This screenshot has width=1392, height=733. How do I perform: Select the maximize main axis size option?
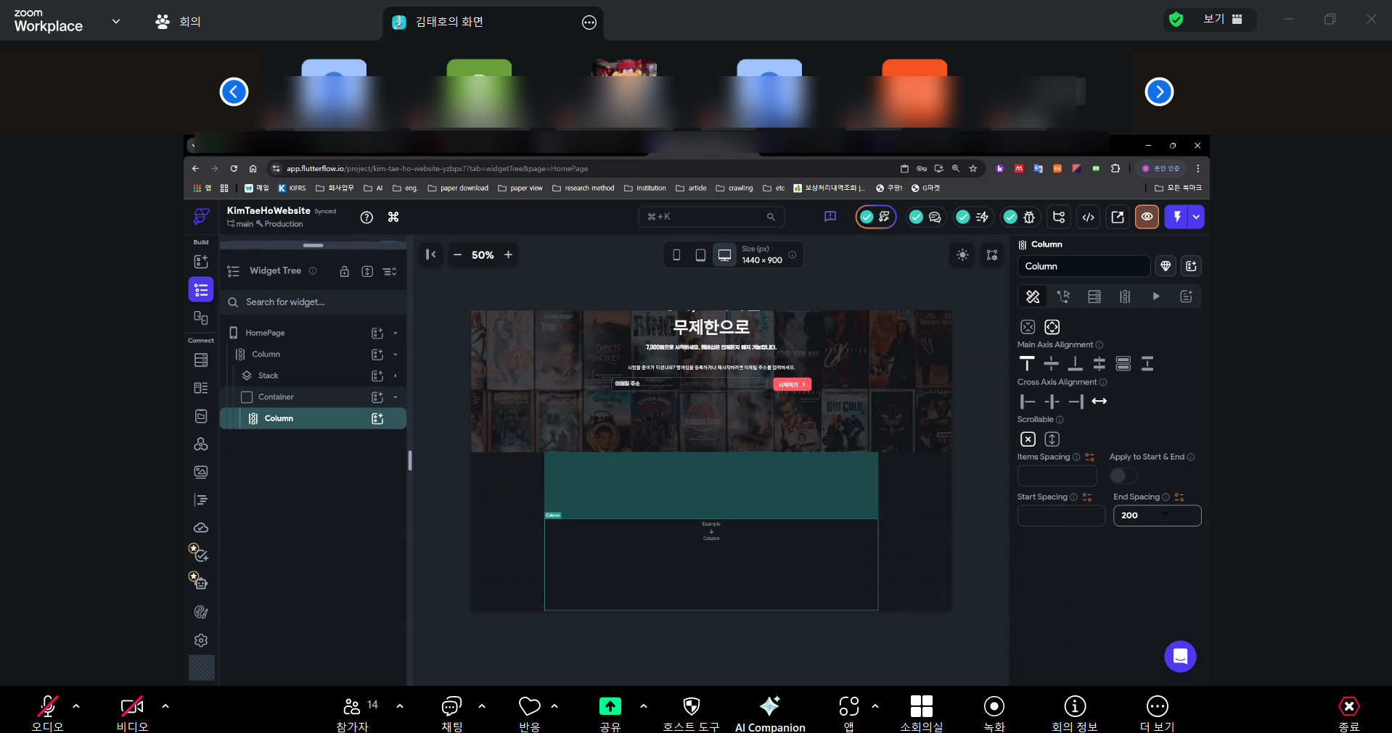1052,327
